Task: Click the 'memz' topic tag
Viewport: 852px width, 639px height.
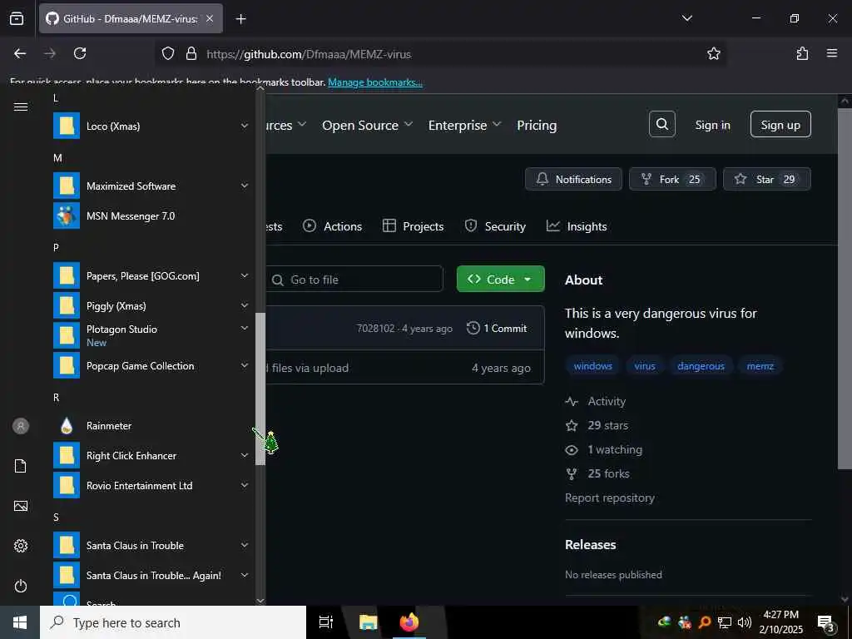Action: click(x=760, y=366)
